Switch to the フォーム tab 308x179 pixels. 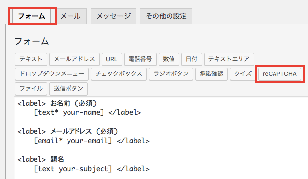pyautogui.click(x=32, y=16)
